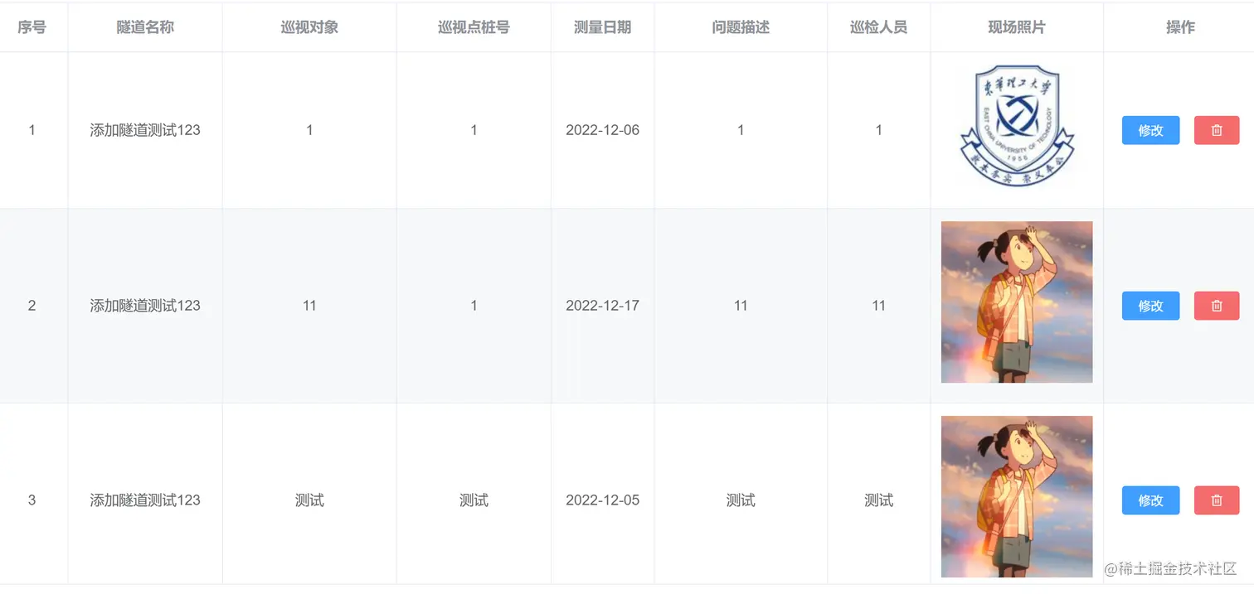Viewport: 1254px width, 594px height.
Task: Select date cell 2022-12-05
Action: tap(602, 500)
